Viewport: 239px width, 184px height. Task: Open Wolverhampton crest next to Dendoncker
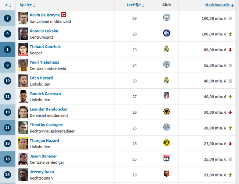click(167, 112)
